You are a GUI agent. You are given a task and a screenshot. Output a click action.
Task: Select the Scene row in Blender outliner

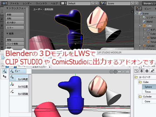click(145, 13)
